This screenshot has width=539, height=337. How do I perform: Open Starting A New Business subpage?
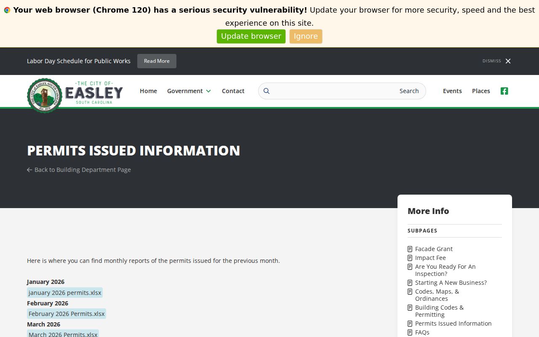tap(451, 283)
